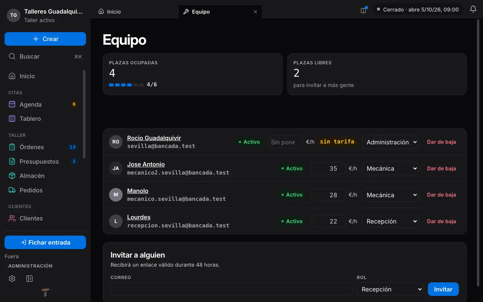Click the search magnifier icon
This screenshot has width=483, height=302.
point(12,56)
